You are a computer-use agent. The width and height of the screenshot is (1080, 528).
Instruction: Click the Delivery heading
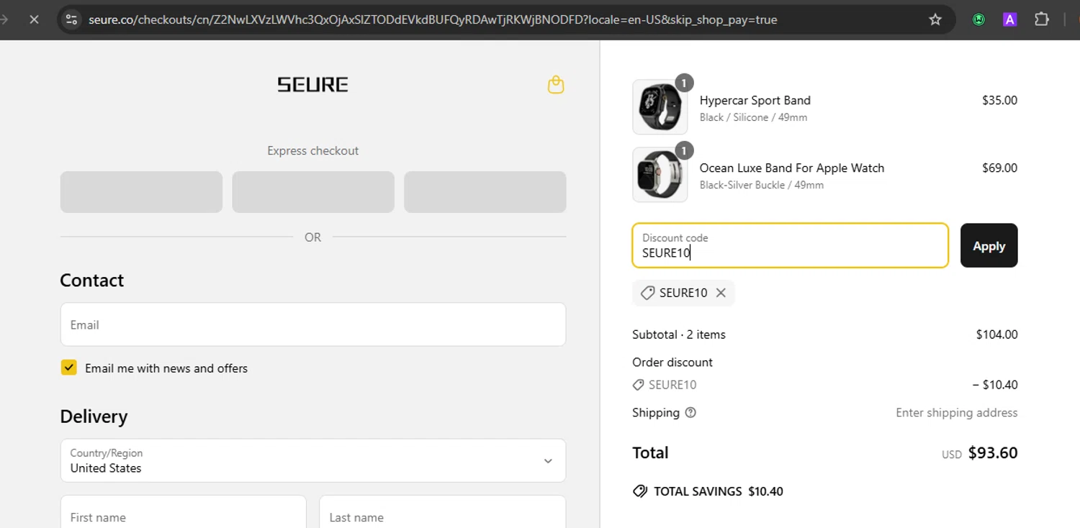tap(94, 417)
